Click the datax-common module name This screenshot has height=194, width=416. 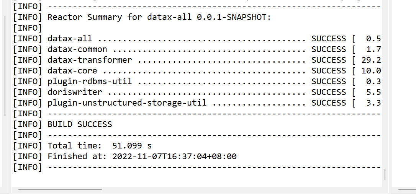(x=77, y=49)
